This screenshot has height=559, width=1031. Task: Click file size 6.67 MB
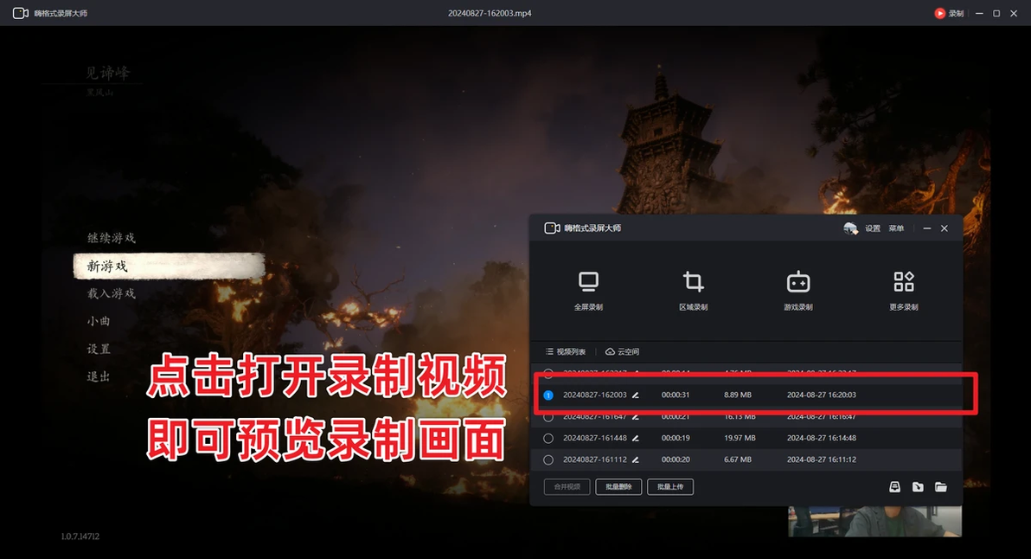738,459
